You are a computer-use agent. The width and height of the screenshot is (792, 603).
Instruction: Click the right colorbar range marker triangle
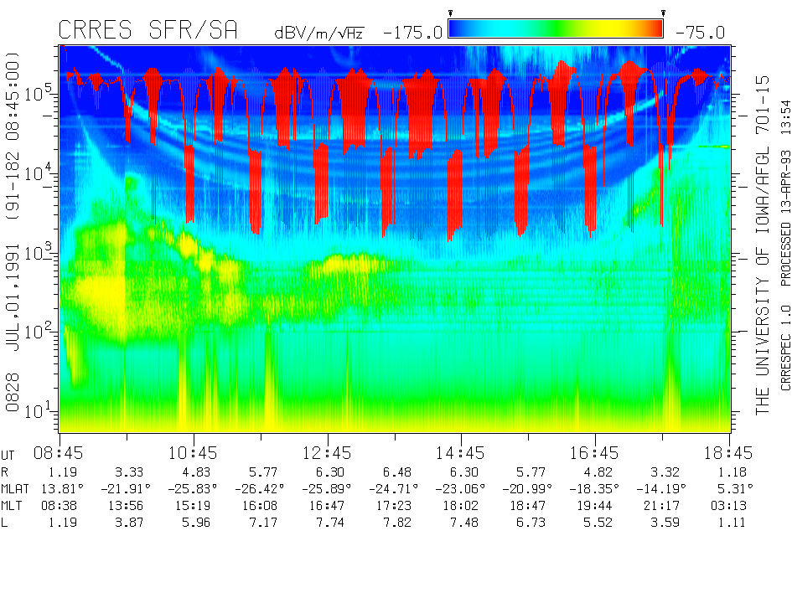(663, 13)
